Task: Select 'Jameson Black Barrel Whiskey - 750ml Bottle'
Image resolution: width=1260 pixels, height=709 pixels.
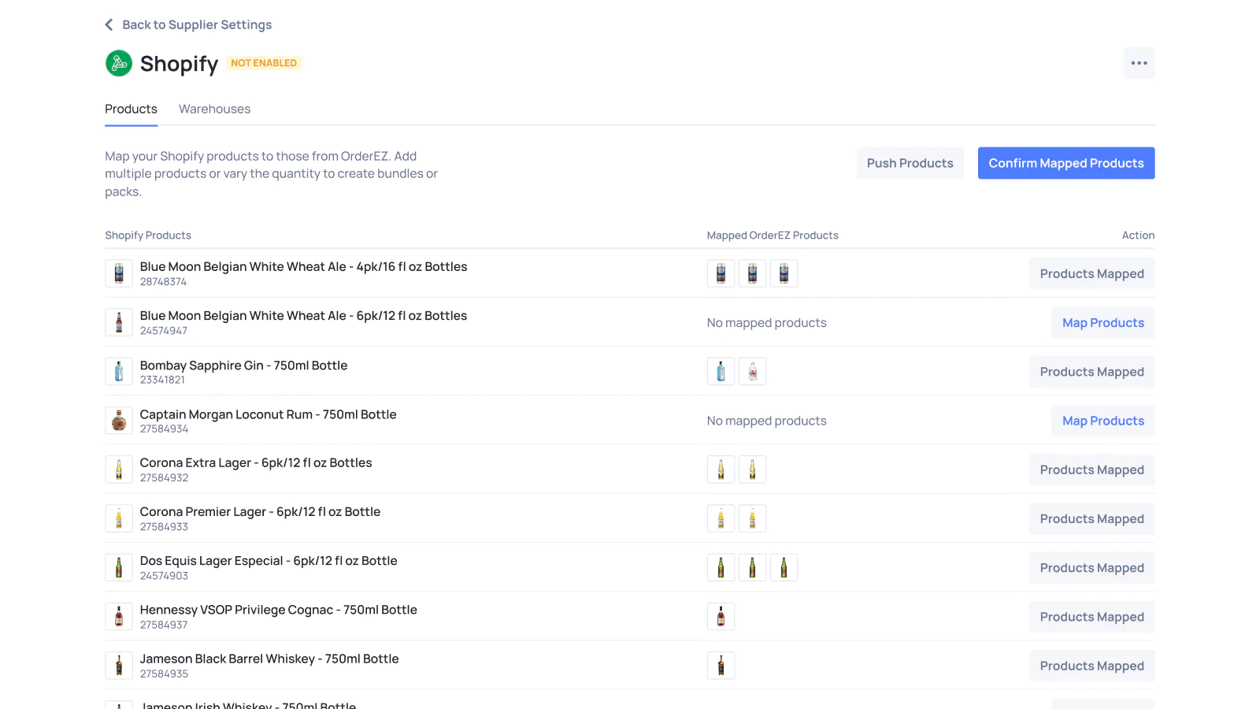Action: (269, 659)
